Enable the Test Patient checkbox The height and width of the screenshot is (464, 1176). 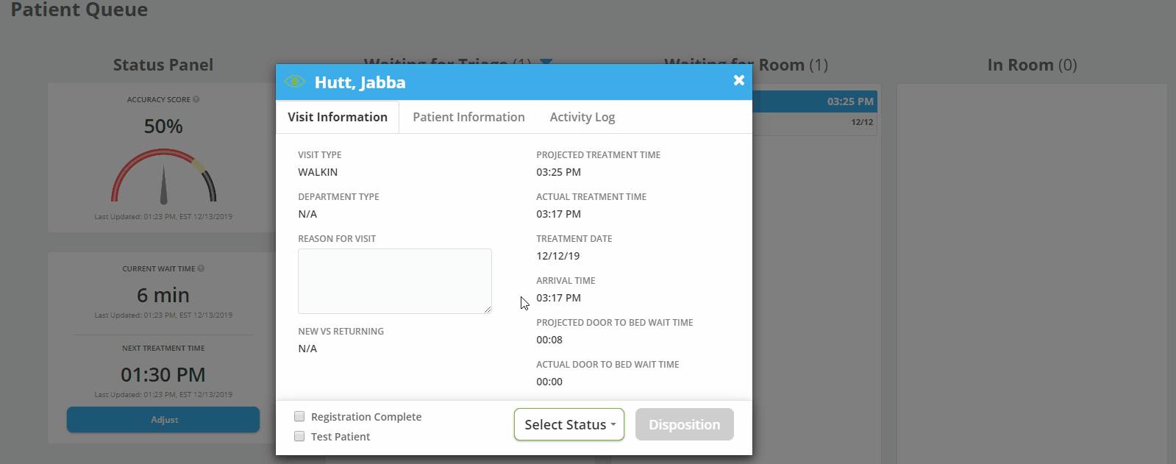pyautogui.click(x=299, y=436)
